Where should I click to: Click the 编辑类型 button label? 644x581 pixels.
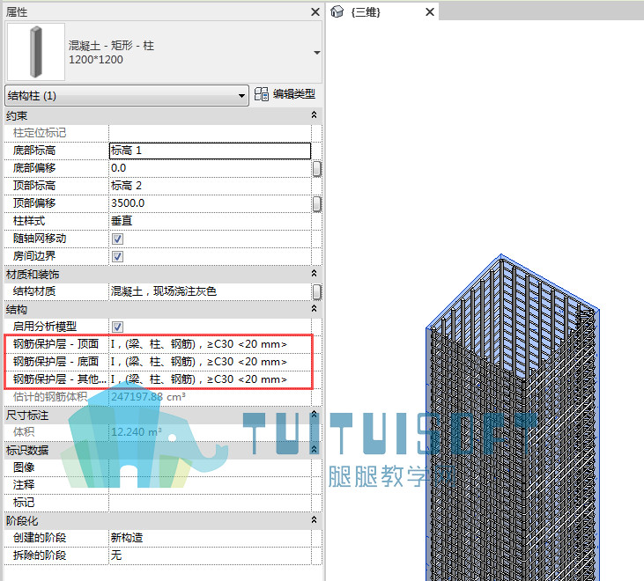294,94
